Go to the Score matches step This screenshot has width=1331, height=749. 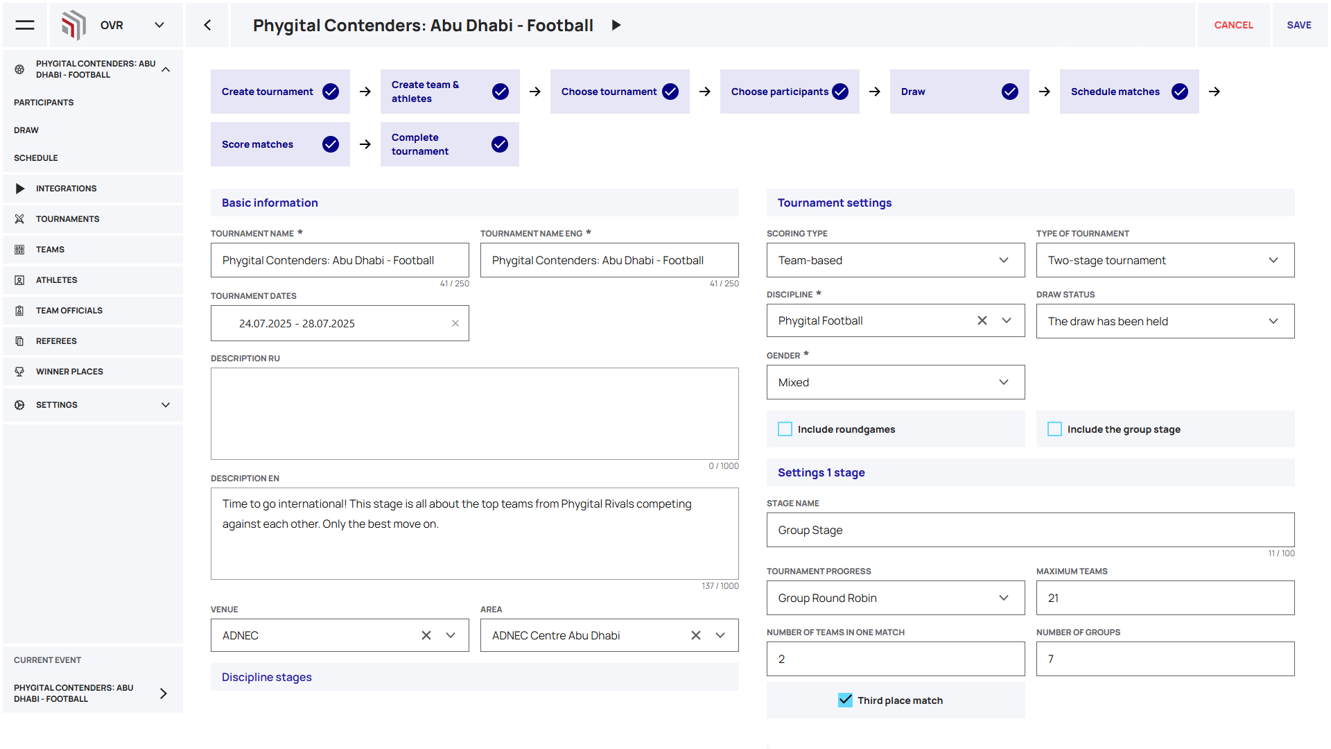click(280, 144)
